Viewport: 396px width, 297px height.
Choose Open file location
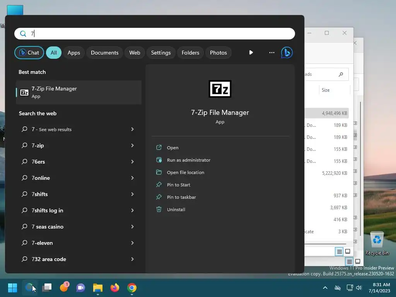pos(186,172)
